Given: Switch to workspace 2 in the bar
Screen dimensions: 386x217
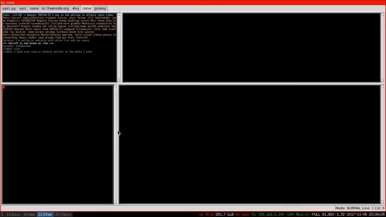Looking at the screenshot, I should [2, 215].
